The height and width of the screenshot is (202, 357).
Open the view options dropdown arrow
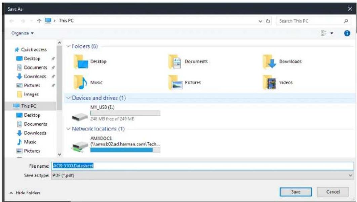click(x=332, y=34)
